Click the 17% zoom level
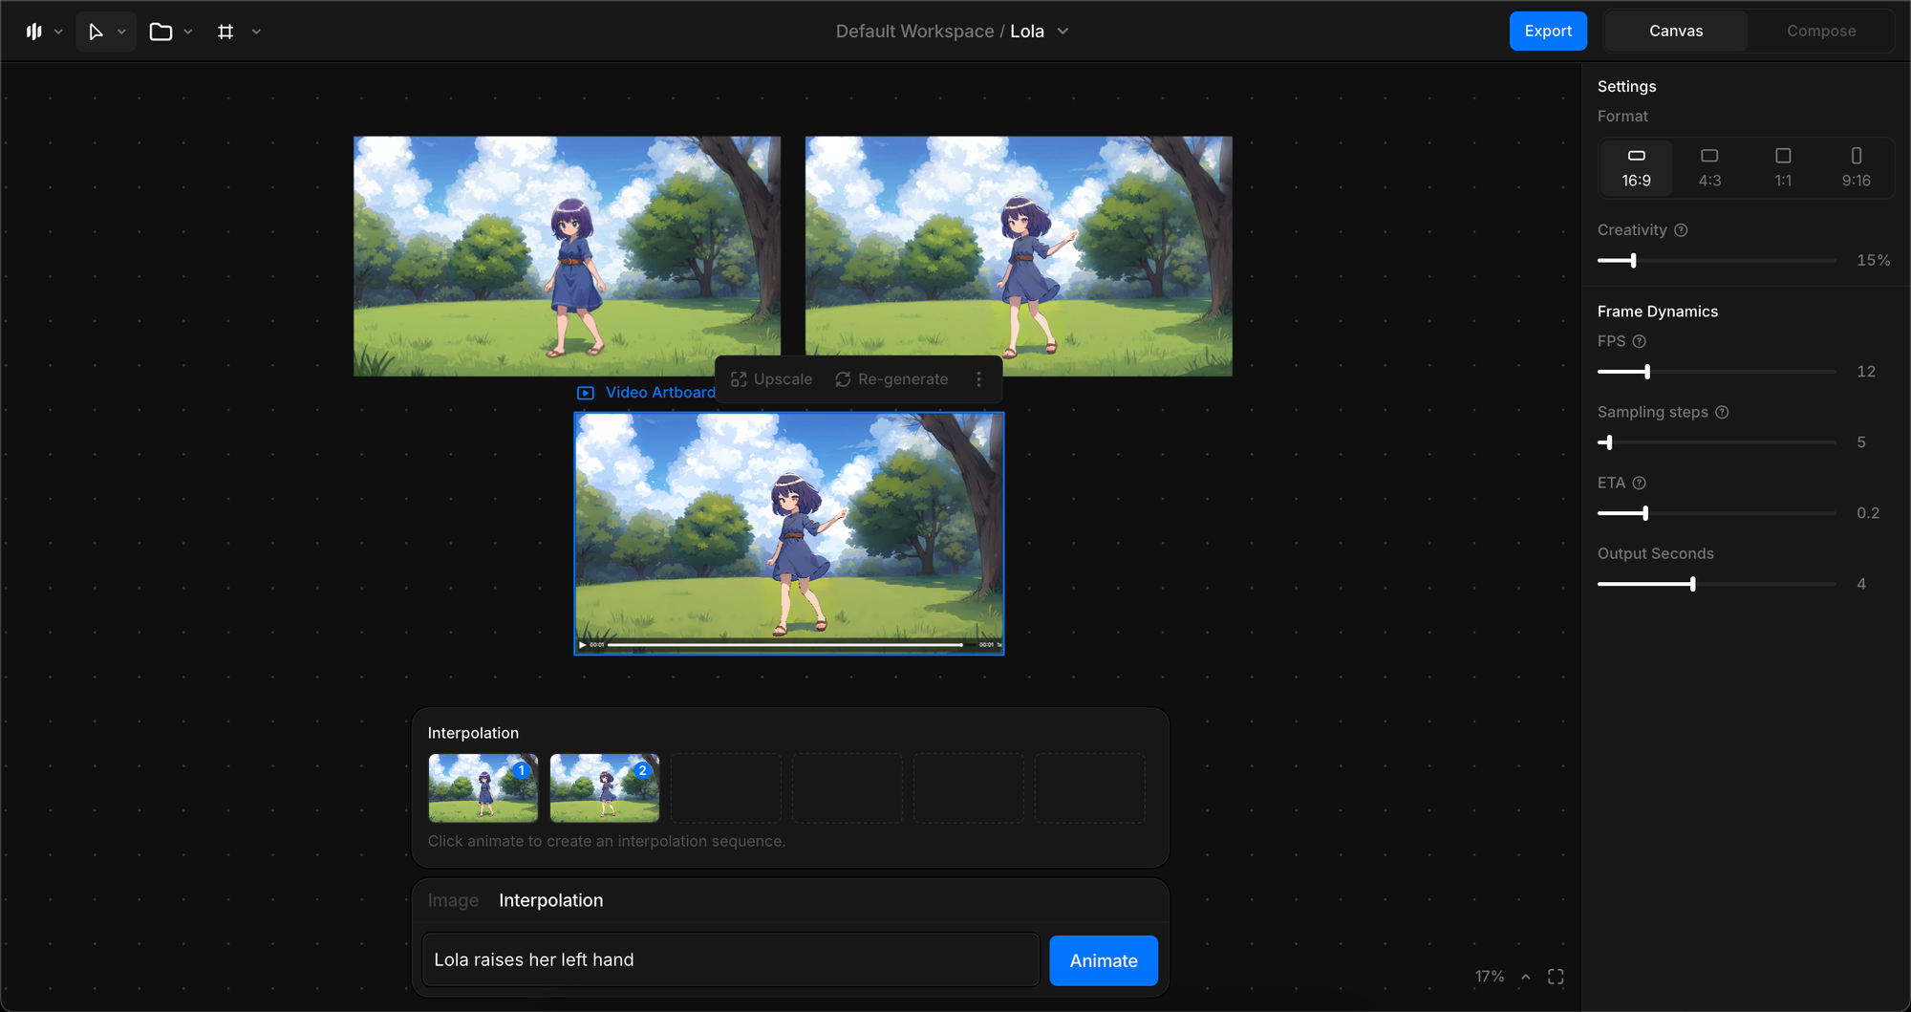This screenshot has height=1012, width=1911. pos(1489,977)
